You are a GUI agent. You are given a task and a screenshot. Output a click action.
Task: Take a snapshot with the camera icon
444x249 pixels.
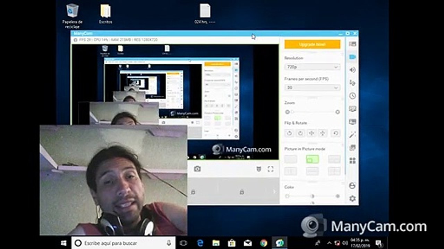(197, 169)
